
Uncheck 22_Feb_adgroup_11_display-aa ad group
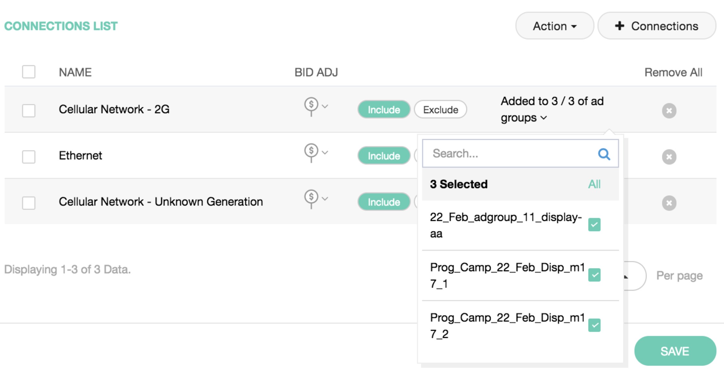[594, 225]
